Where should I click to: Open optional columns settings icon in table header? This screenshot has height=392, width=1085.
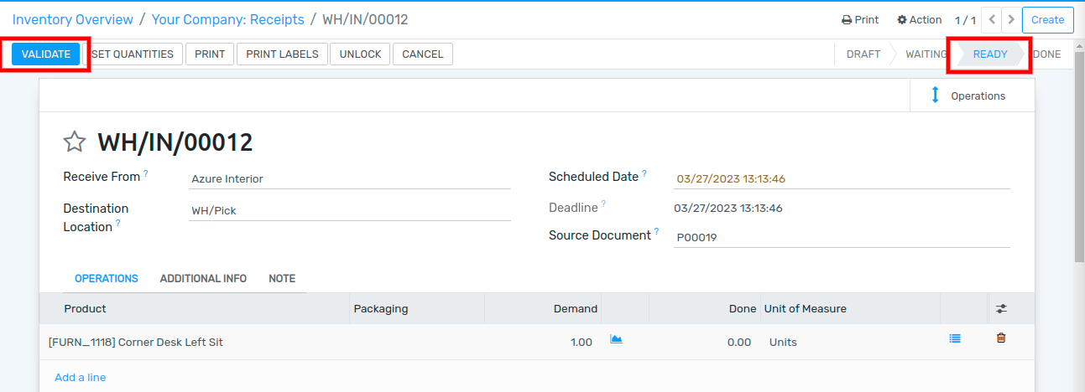click(1001, 308)
